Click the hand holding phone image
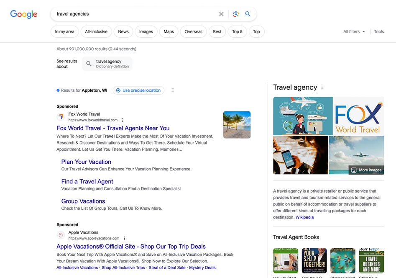Image resolution: width=396 pixels, height=278 pixels. [301, 155]
